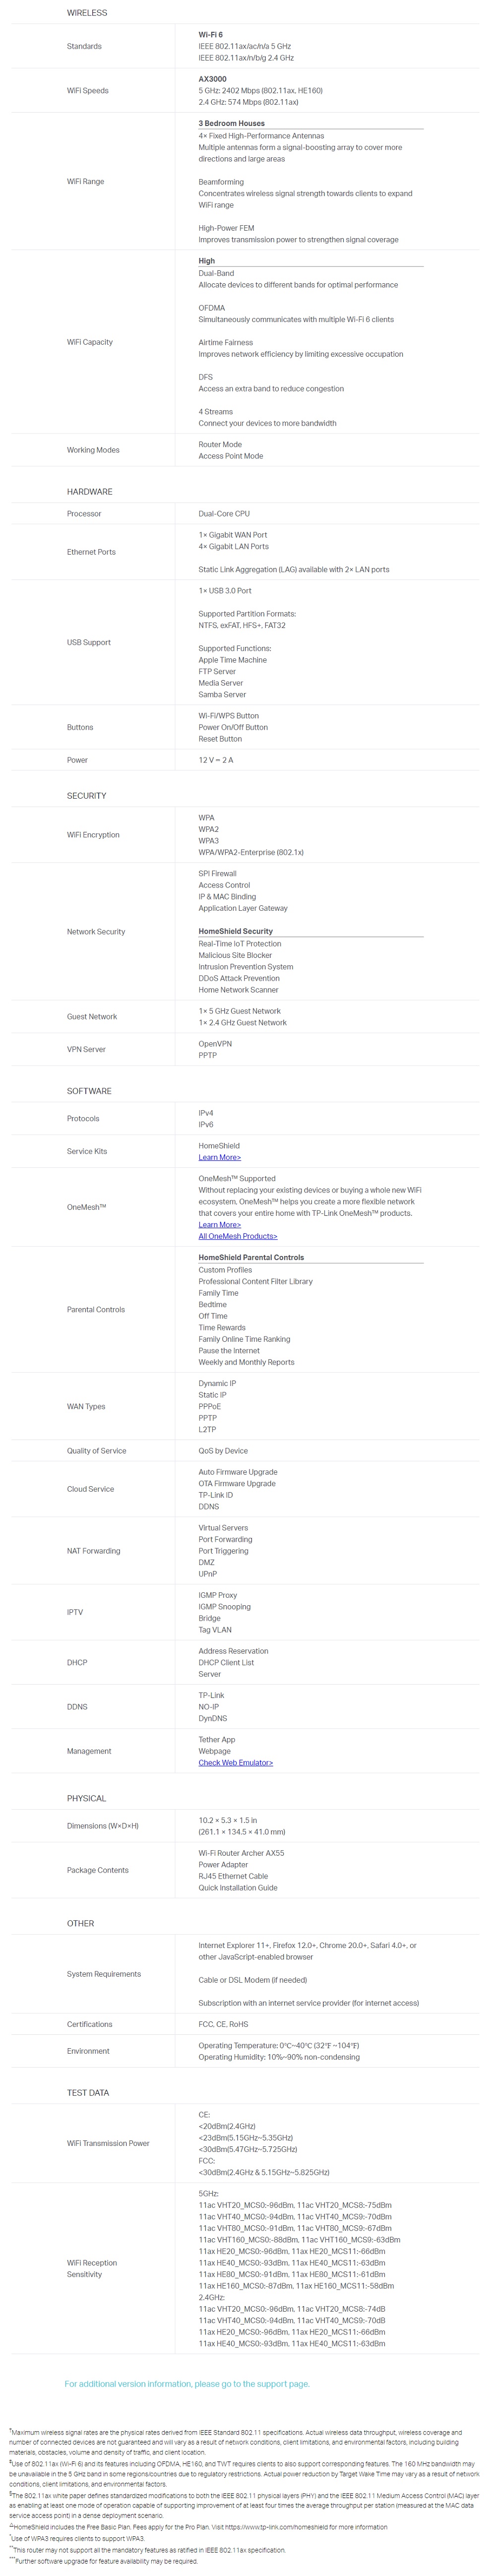The image size is (496, 2576).
Task: Click the HomeShield Security subheading
Action: pyautogui.click(x=235, y=931)
